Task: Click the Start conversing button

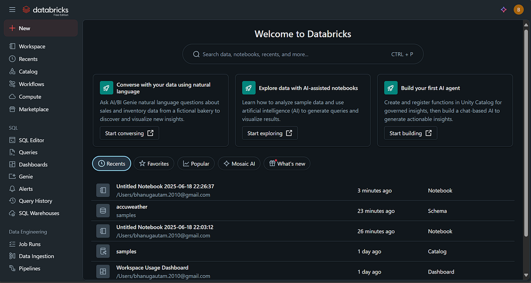Action: (x=129, y=133)
